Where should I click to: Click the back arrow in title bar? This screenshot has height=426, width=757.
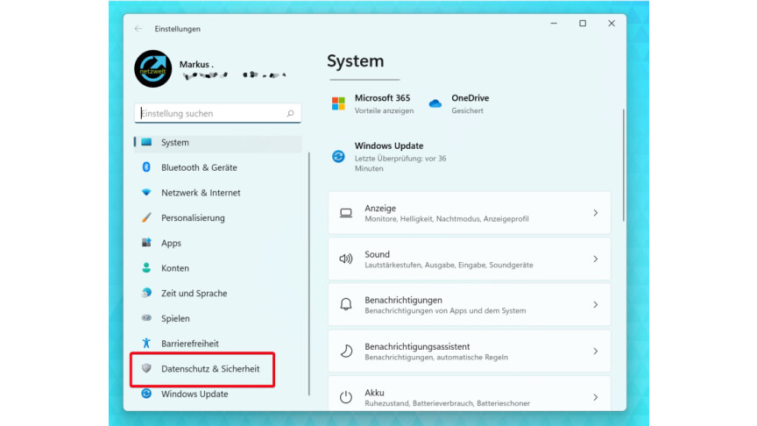coord(138,29)
